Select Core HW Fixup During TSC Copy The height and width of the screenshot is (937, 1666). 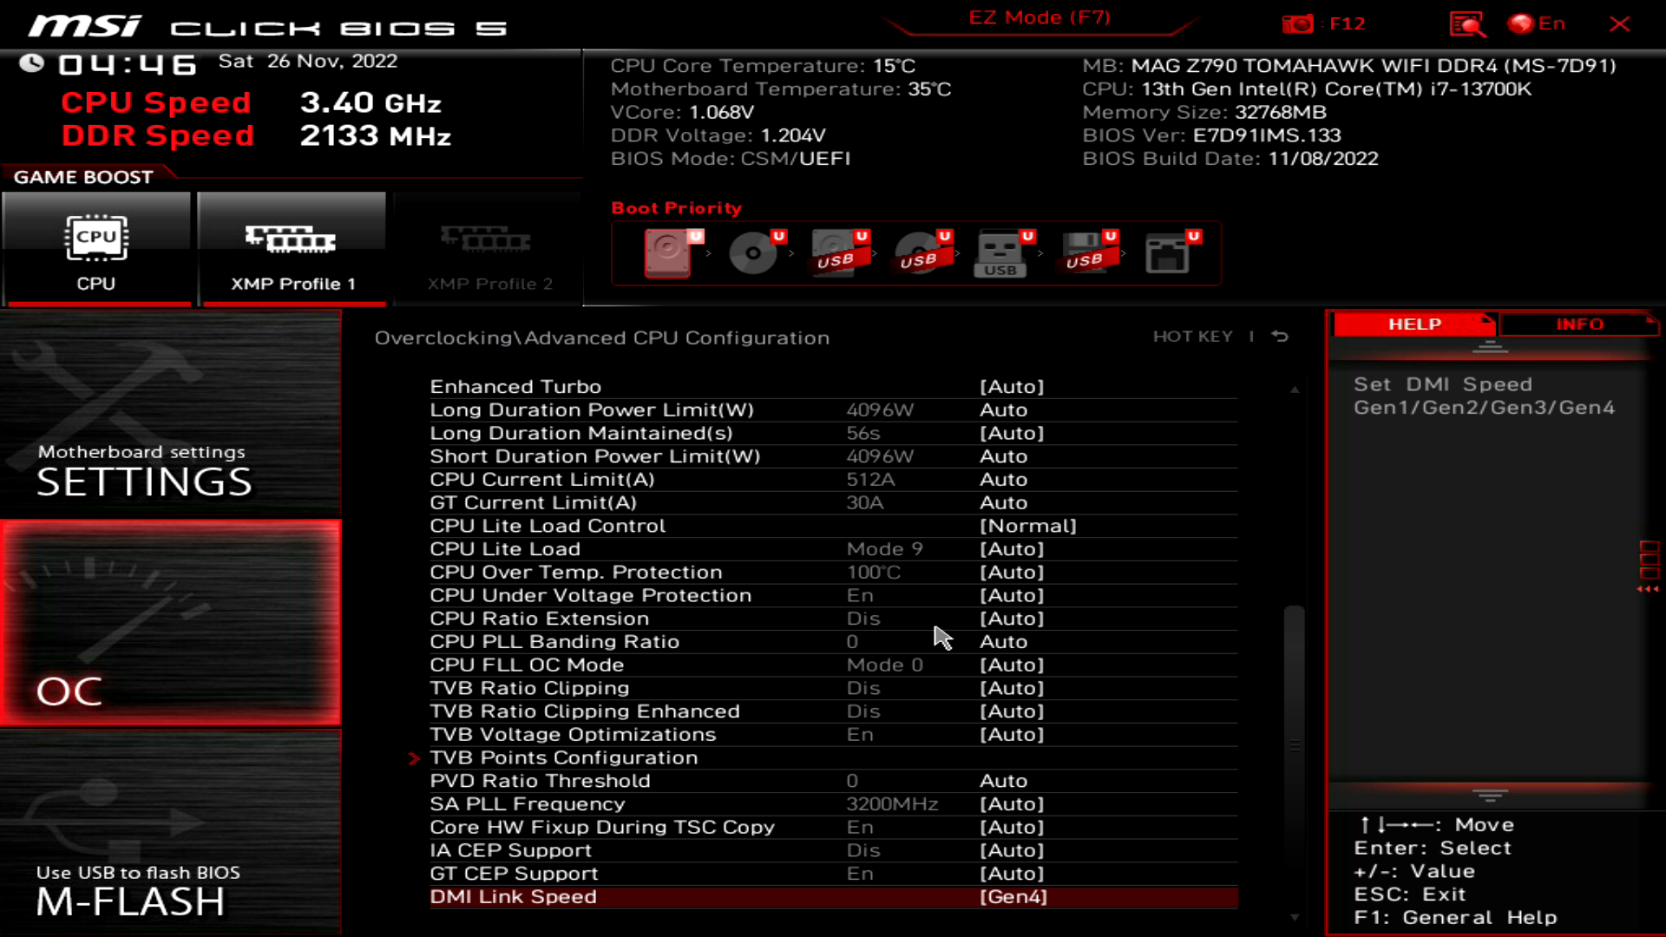[x=833, y=828]
